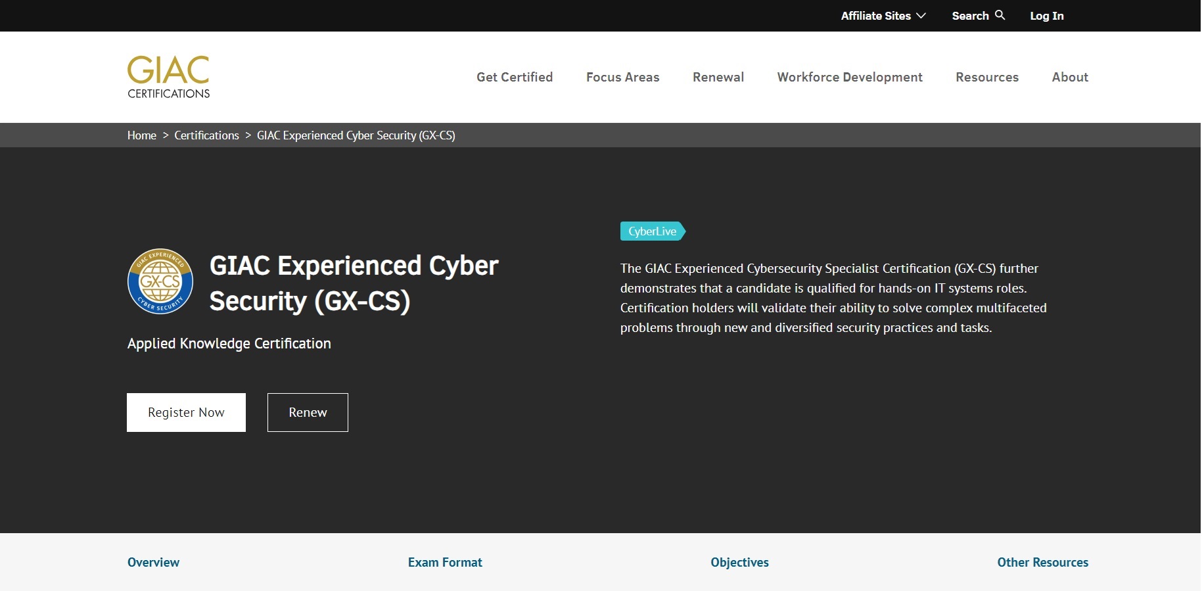This screenshot has height=591, width=1202.
Task: Open the Workforce Development menu
Action: pos(850,77)
